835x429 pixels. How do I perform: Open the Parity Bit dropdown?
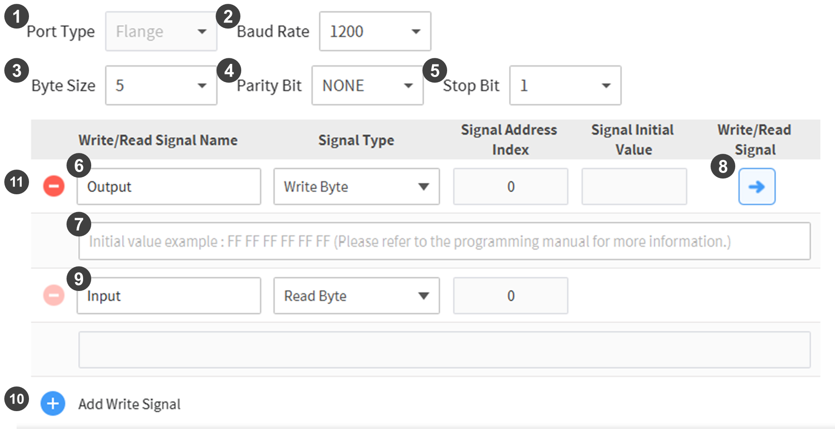367,85
